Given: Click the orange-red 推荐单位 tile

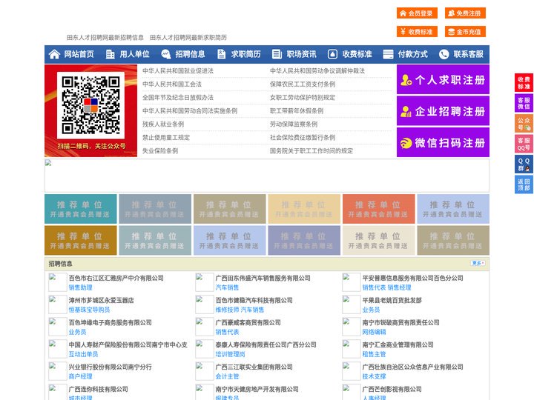Looking at the screenshot, I should [x=379, y=209].
